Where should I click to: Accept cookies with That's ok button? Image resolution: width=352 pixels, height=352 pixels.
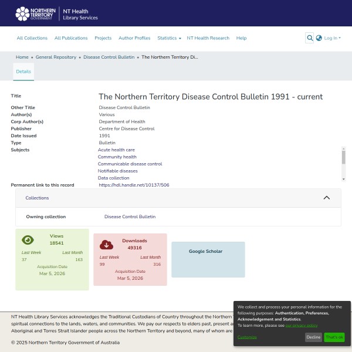click(334, 337)
